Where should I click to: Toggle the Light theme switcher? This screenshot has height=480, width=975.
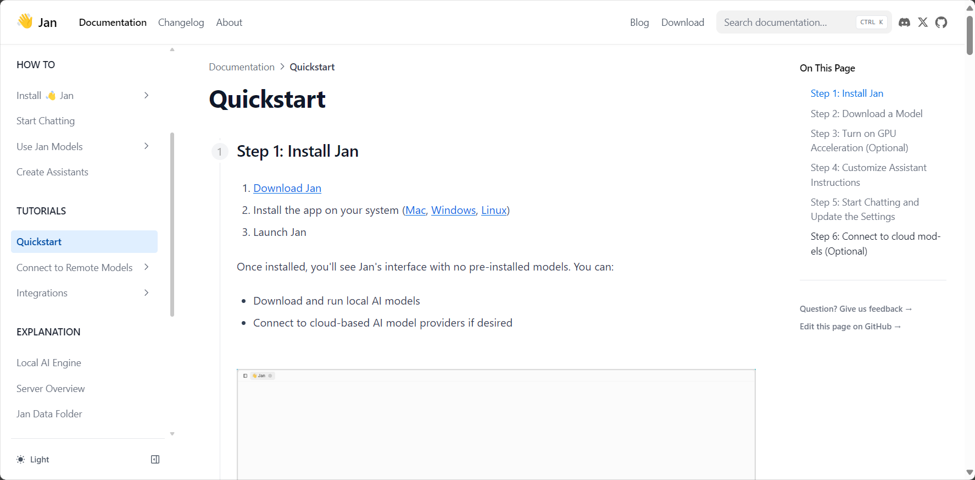34,460
